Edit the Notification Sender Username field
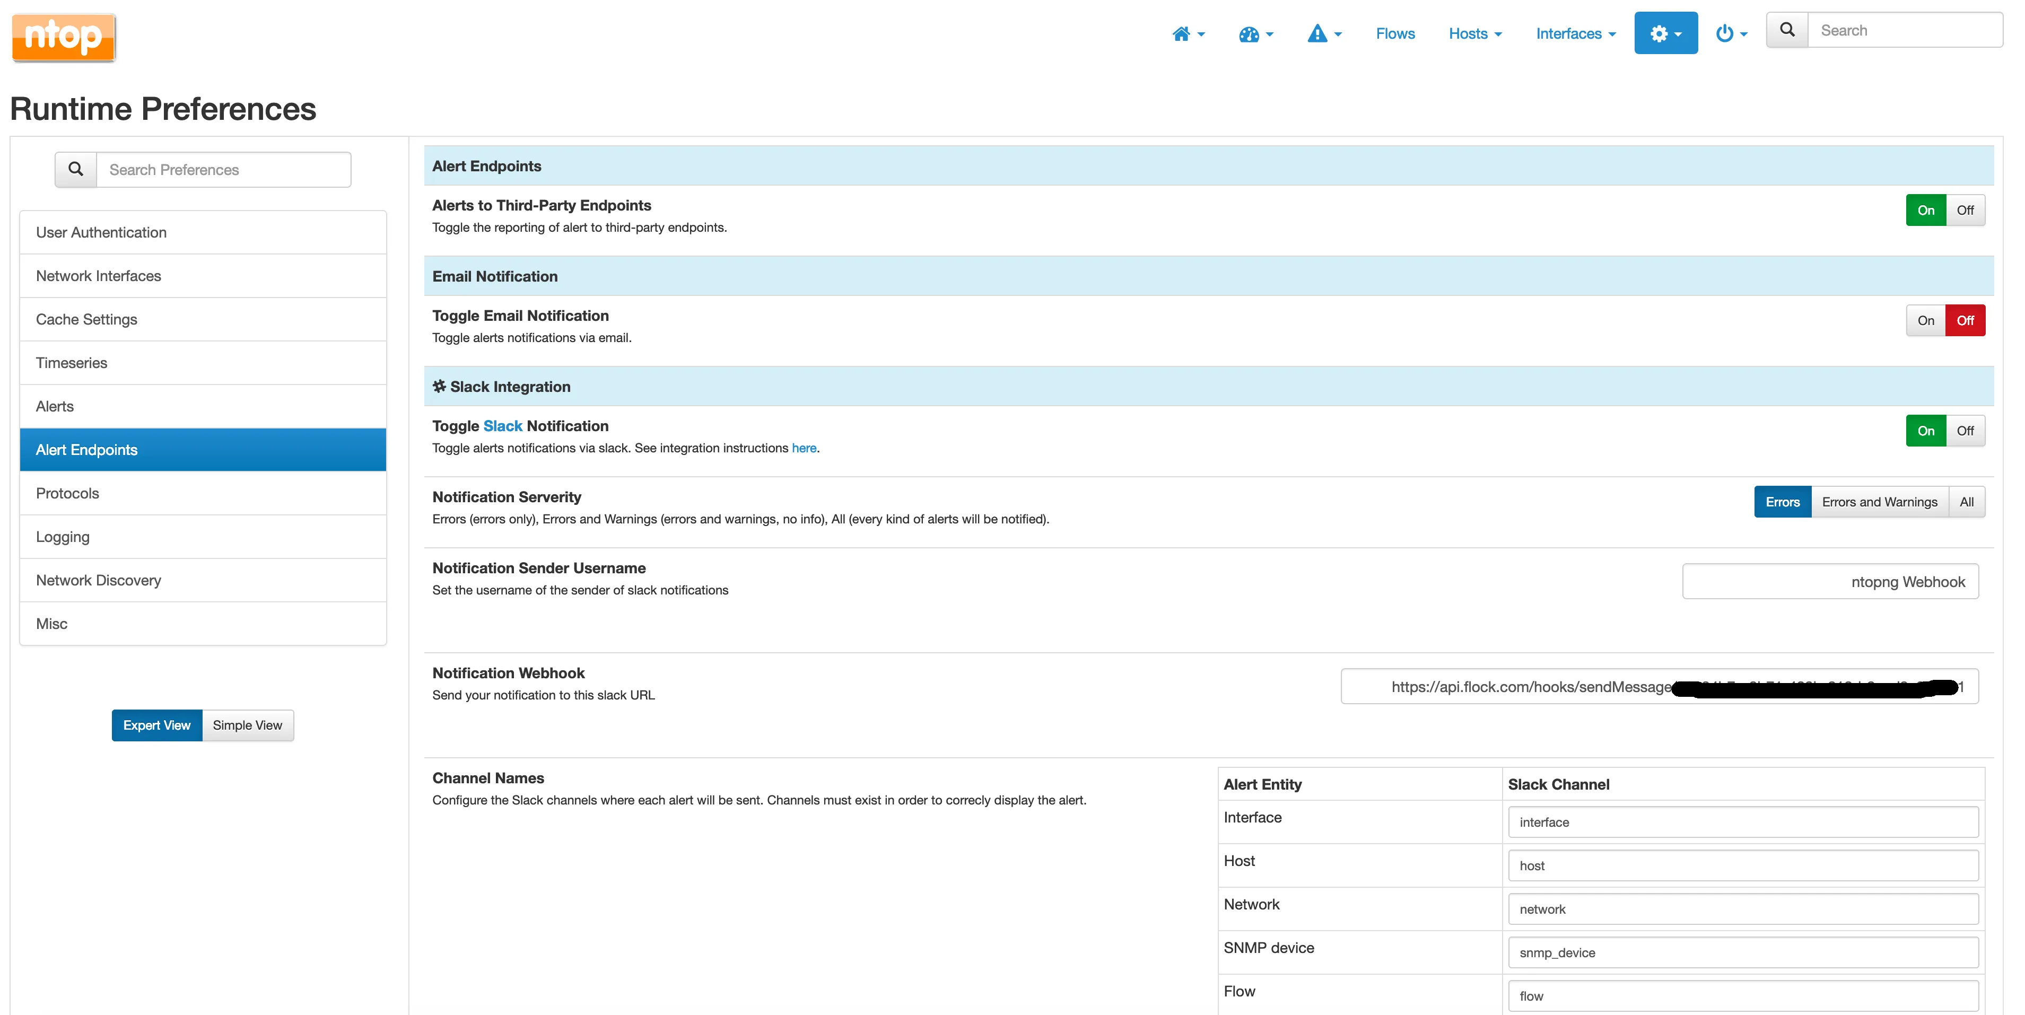2025x1015 pixels. click(1830, 581)
